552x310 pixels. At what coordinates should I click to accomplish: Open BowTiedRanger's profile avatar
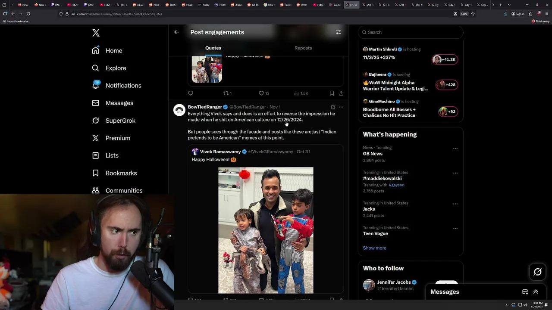coord(179,110)
